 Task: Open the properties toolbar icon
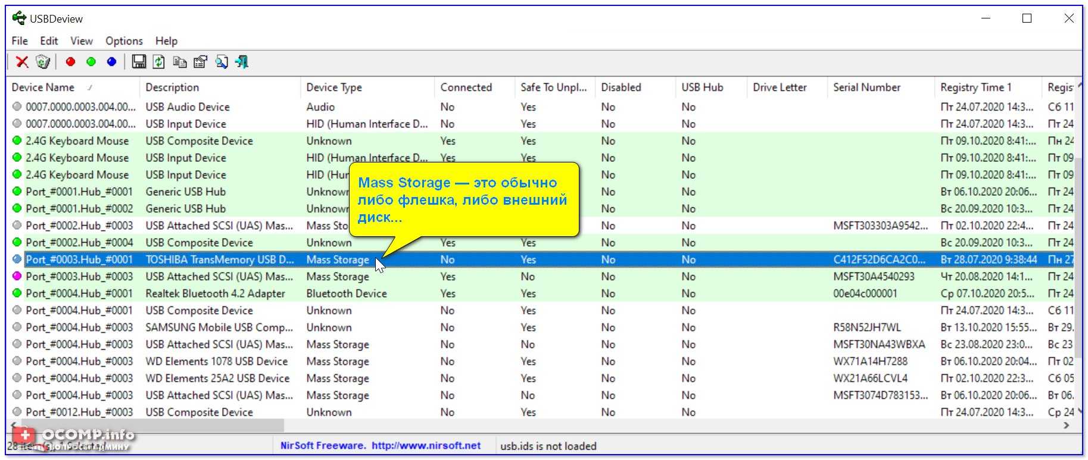(x=201, y=62)
